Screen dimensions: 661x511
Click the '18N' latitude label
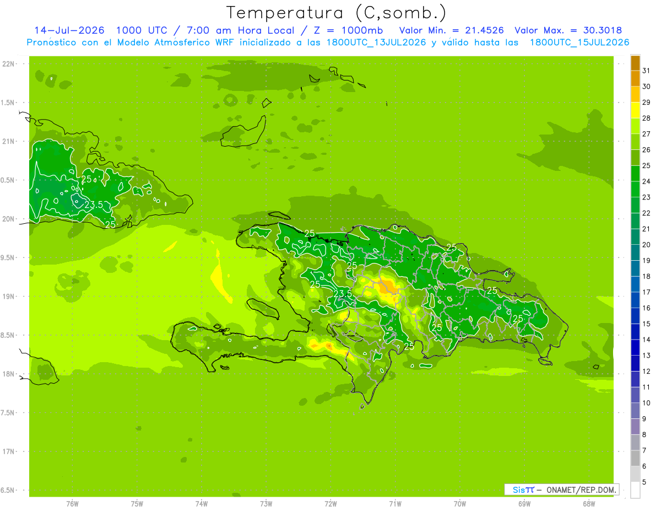(9, 374)
